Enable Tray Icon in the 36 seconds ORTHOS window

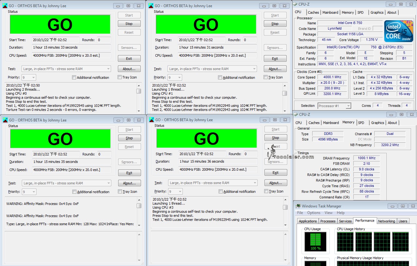pos(266,191)
